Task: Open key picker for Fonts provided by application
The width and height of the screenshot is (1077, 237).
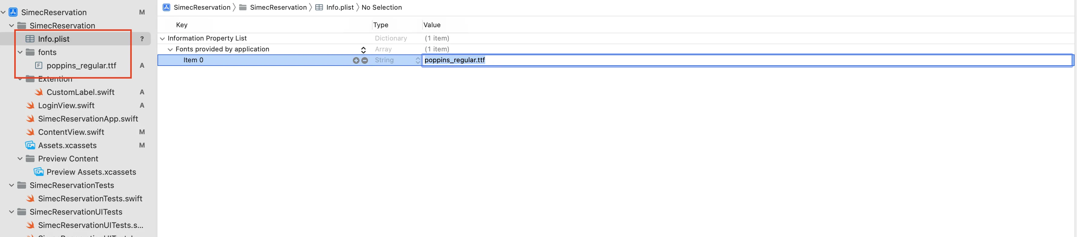Action: click(363, 50)
